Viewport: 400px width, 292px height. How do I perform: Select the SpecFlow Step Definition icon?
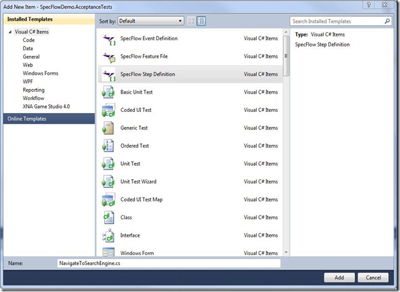tap(109, 75)
